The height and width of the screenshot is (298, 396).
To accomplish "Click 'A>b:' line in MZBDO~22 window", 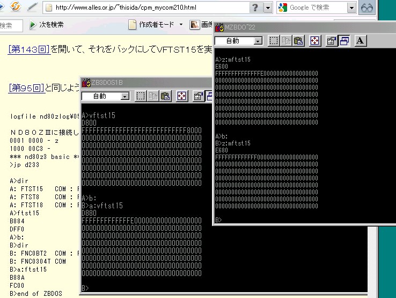I will point(222,136).
